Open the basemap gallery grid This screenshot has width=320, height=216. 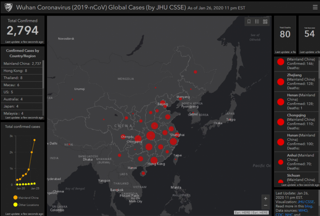point(265,22)
